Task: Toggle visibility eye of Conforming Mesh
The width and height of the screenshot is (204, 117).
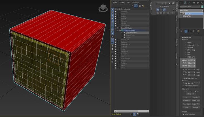Action: point(122,33)
